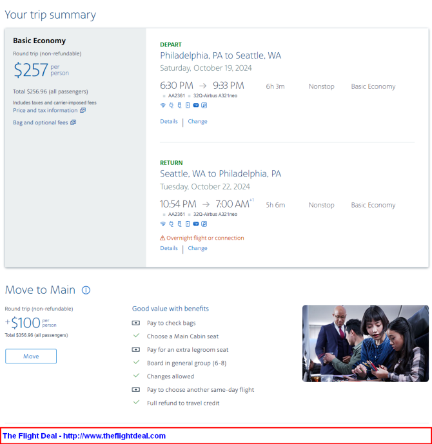Click the green DEPART label
This screenshot has width=432, height=444.
coord(171,44)
